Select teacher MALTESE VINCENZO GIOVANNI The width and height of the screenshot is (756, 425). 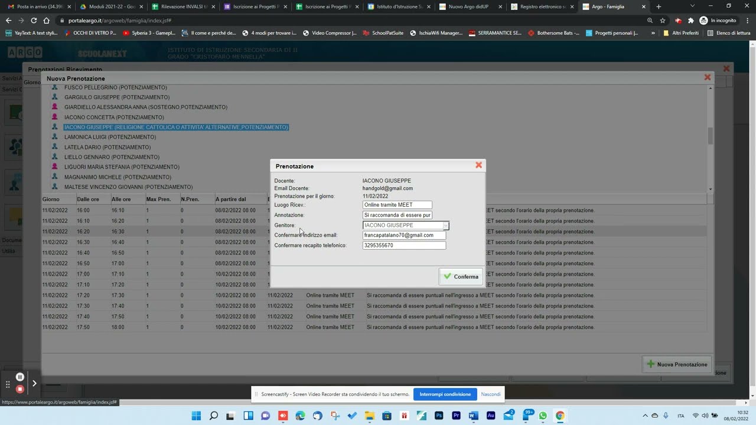129,187
